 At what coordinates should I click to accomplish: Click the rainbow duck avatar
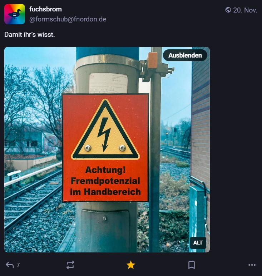pyautogui.click(x=15, y=14)
